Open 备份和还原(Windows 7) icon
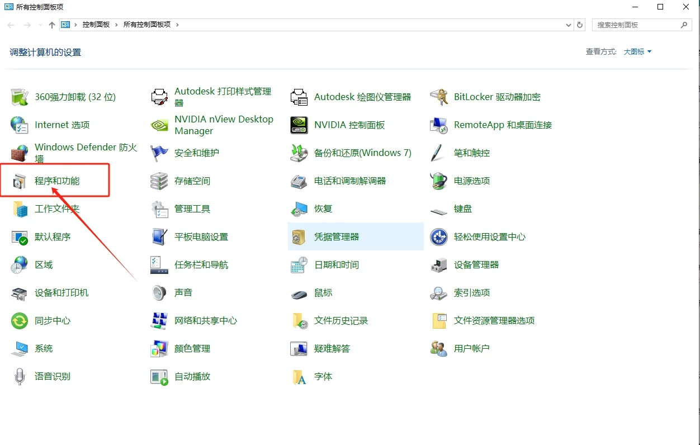 (x=299, y=153)
